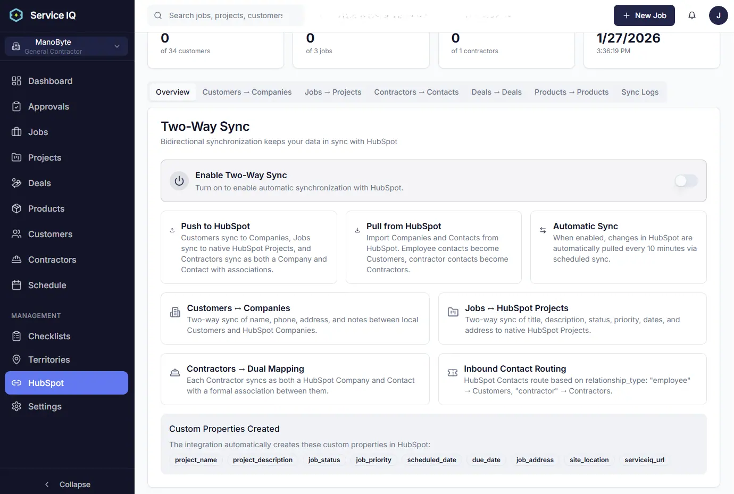Click the Automatic Sync arrows icon
The height and width of the screenshot is (494, 734).
543,230
